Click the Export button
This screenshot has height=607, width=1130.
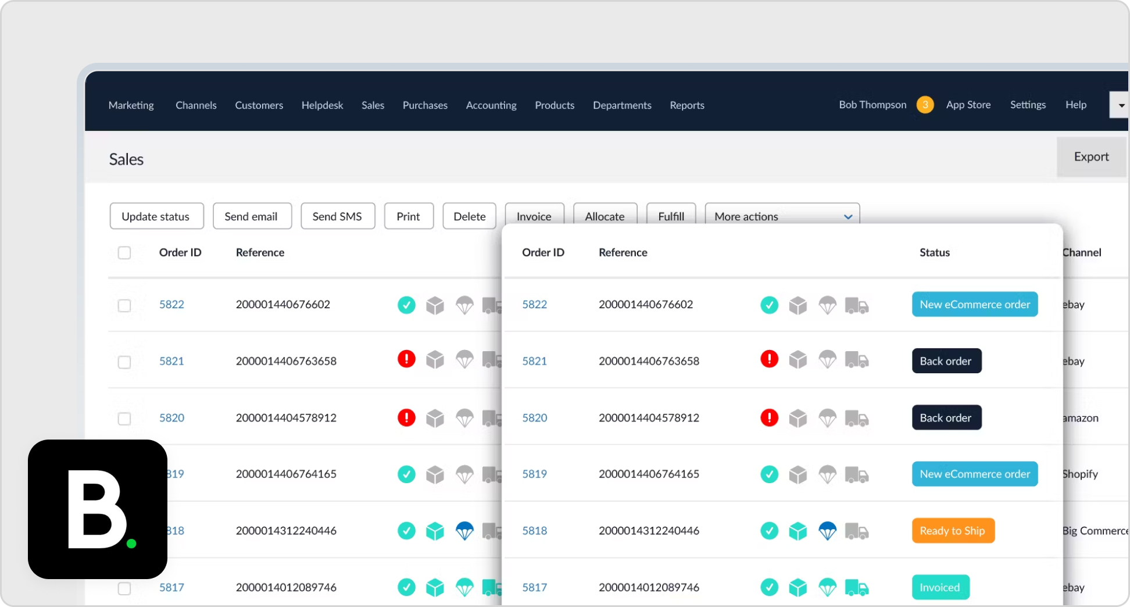click(x=1091, y=156)
